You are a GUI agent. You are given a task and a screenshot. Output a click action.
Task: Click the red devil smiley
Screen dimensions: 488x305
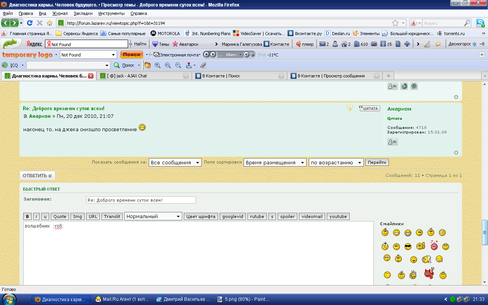tap(430, 273)
